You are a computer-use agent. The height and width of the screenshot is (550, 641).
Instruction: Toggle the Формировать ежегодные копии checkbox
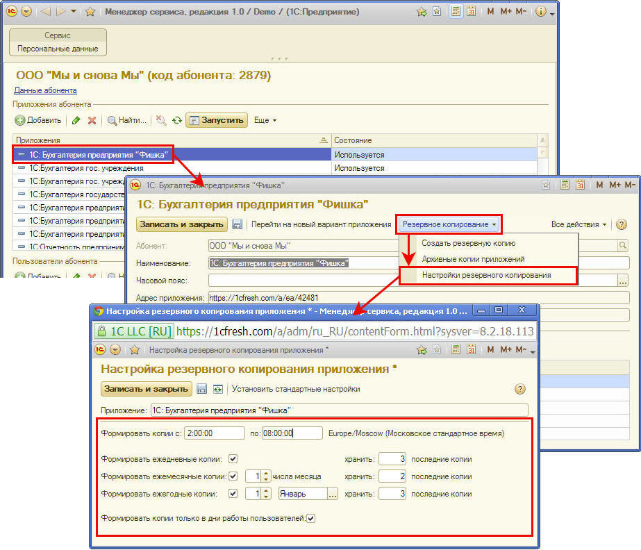[233, 494]
